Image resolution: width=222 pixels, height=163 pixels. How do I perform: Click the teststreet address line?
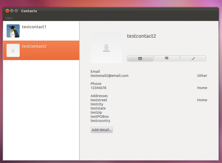pos(99,100)
